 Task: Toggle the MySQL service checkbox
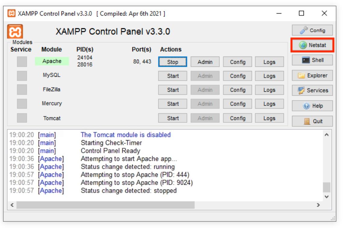coord(22,76)
